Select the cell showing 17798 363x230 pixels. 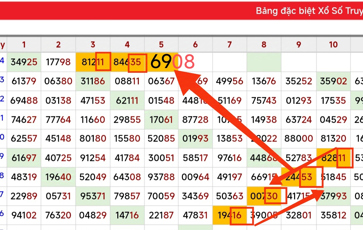(x=58, y=62)
